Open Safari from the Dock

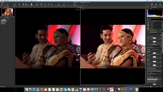tap(34, 89)
